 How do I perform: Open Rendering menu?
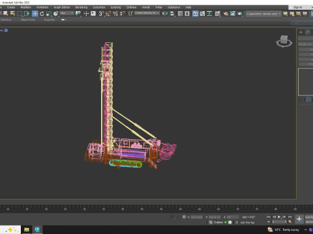click(x=82, y=7)
